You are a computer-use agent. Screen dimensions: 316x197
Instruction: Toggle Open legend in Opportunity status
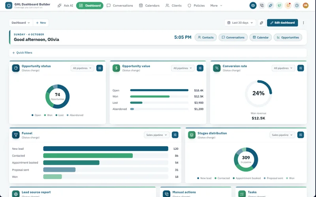point(36,115)
